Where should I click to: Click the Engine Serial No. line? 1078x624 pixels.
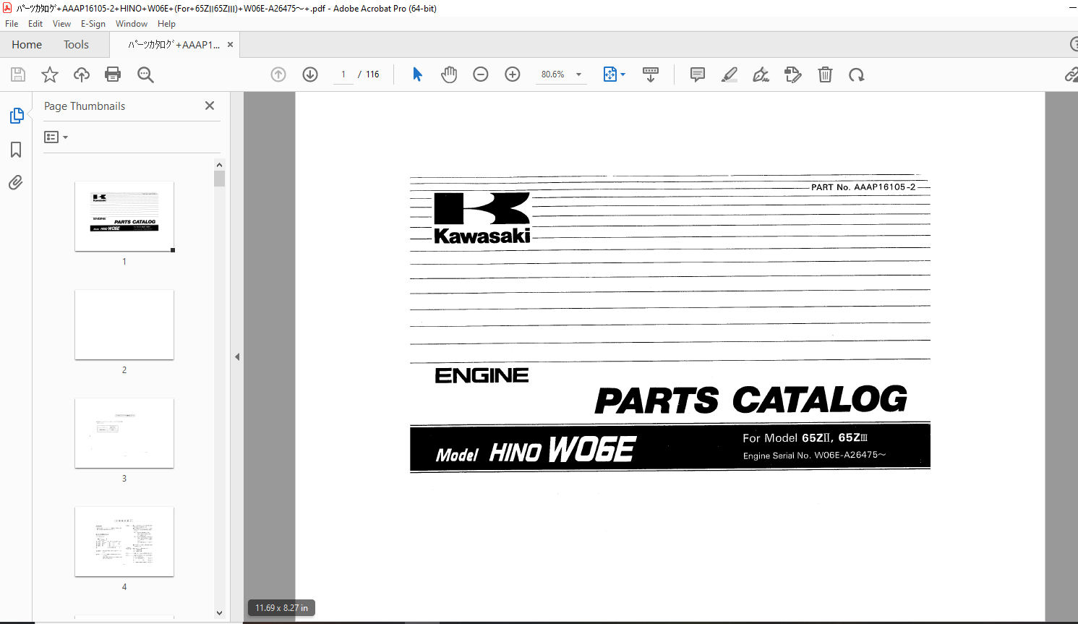(x=814, y=456)
